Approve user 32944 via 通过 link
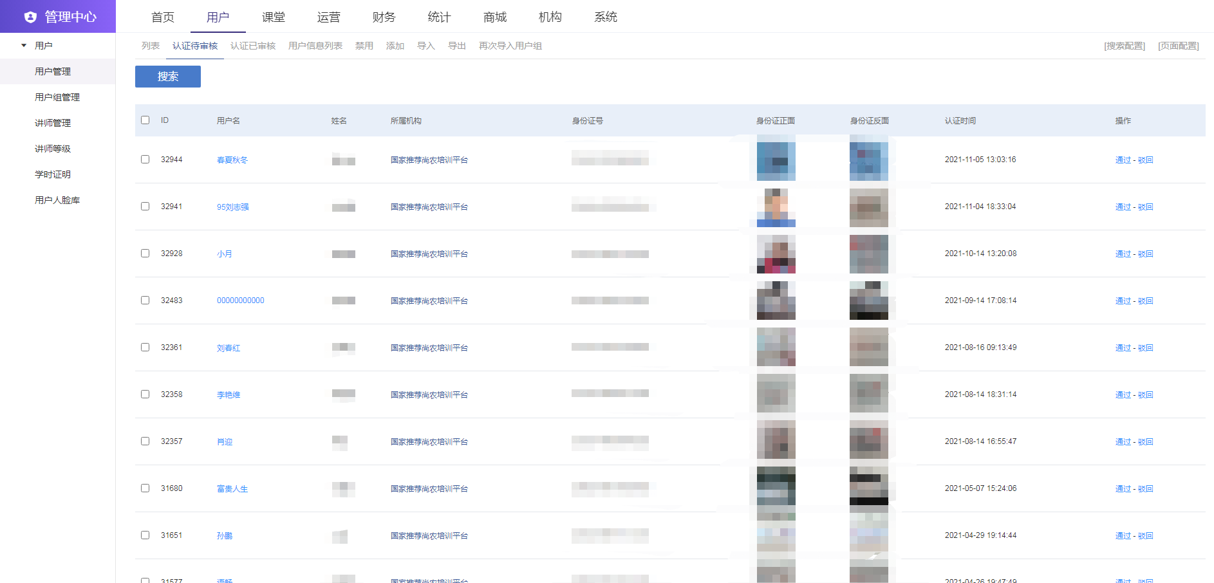Image resolution: width=1214 pixels, height=583 pixels. tap(1123, 160)
